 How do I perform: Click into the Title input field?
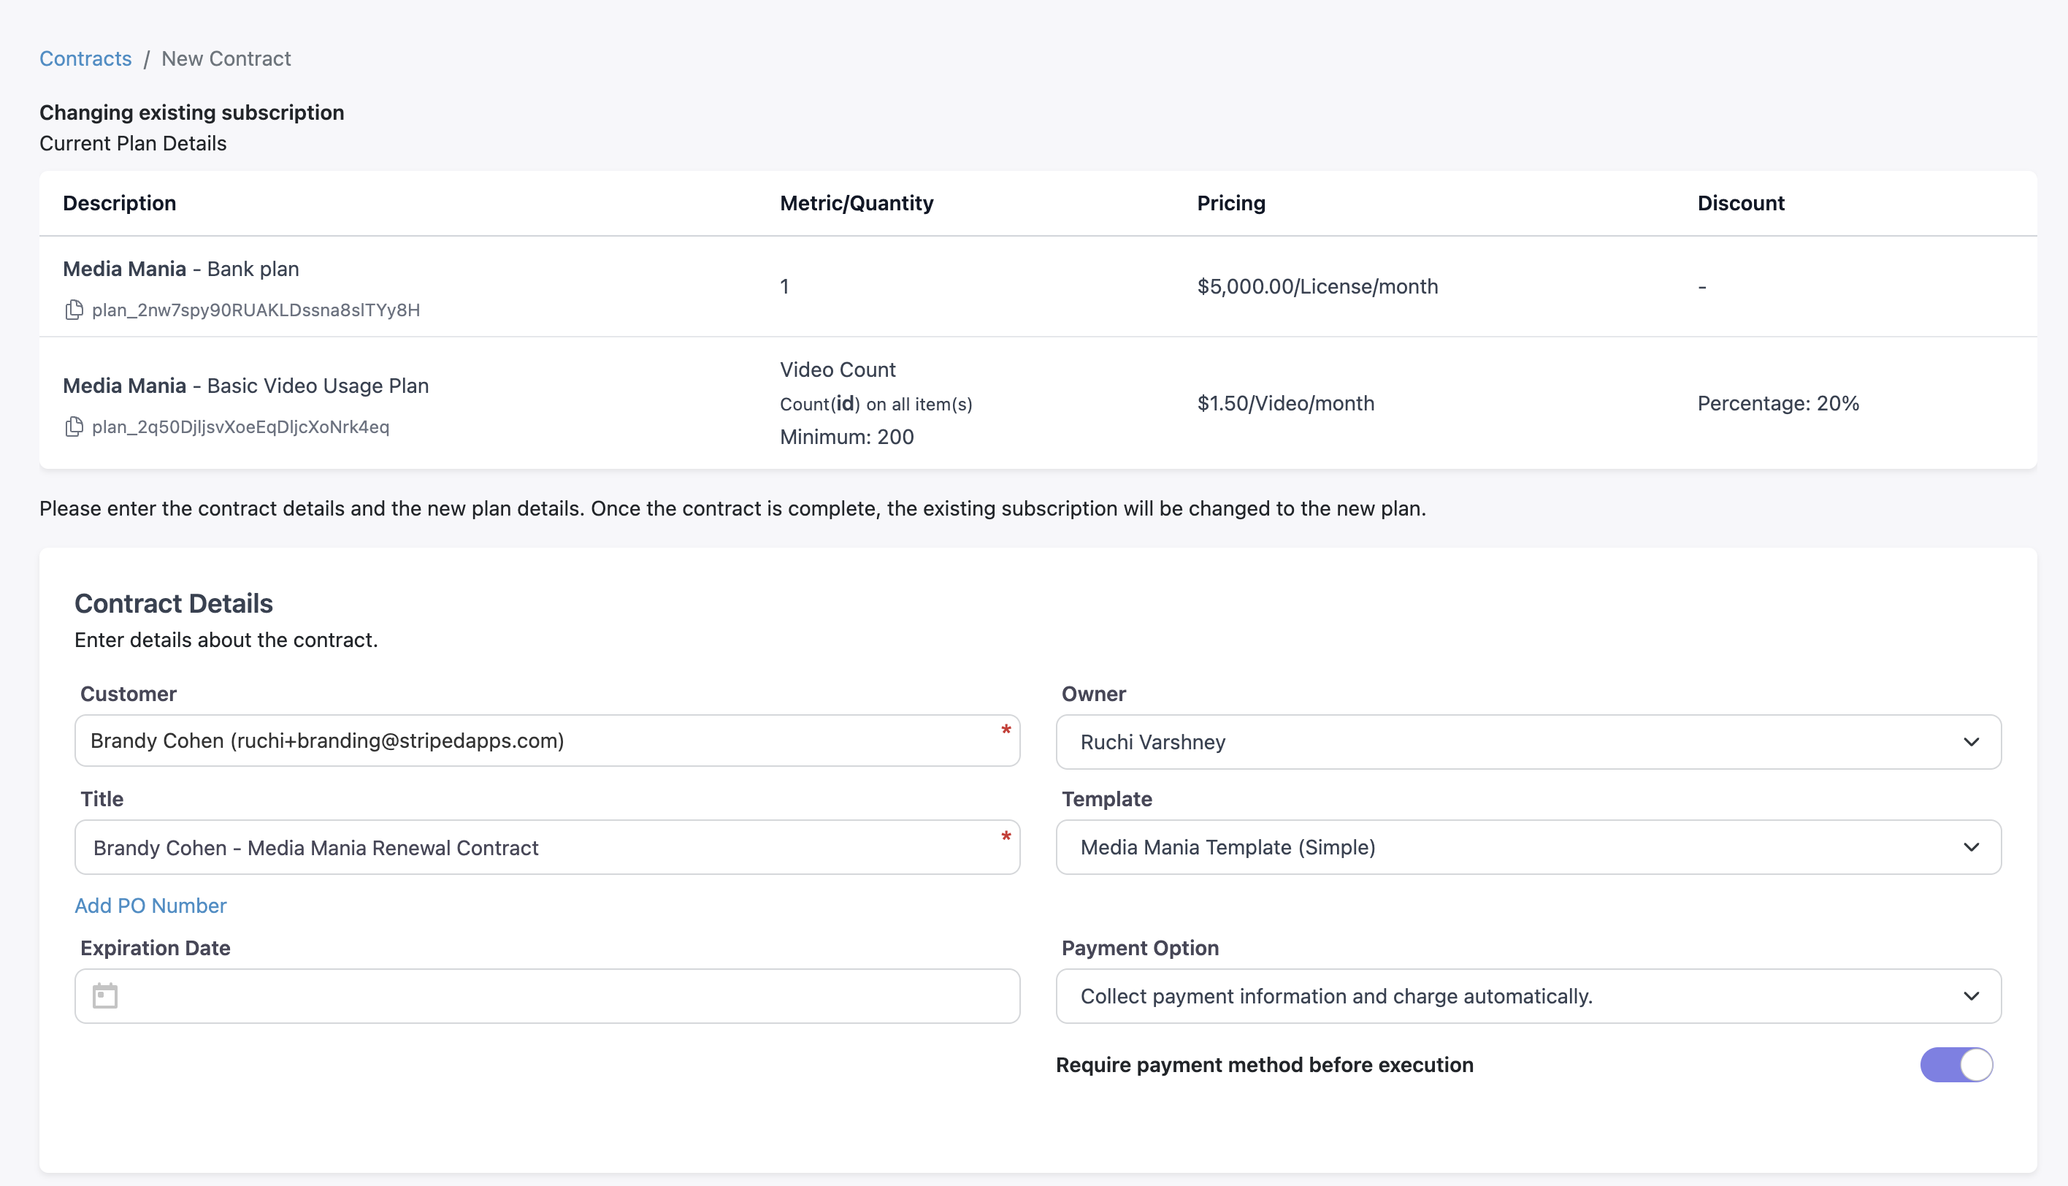coord(537,848)
